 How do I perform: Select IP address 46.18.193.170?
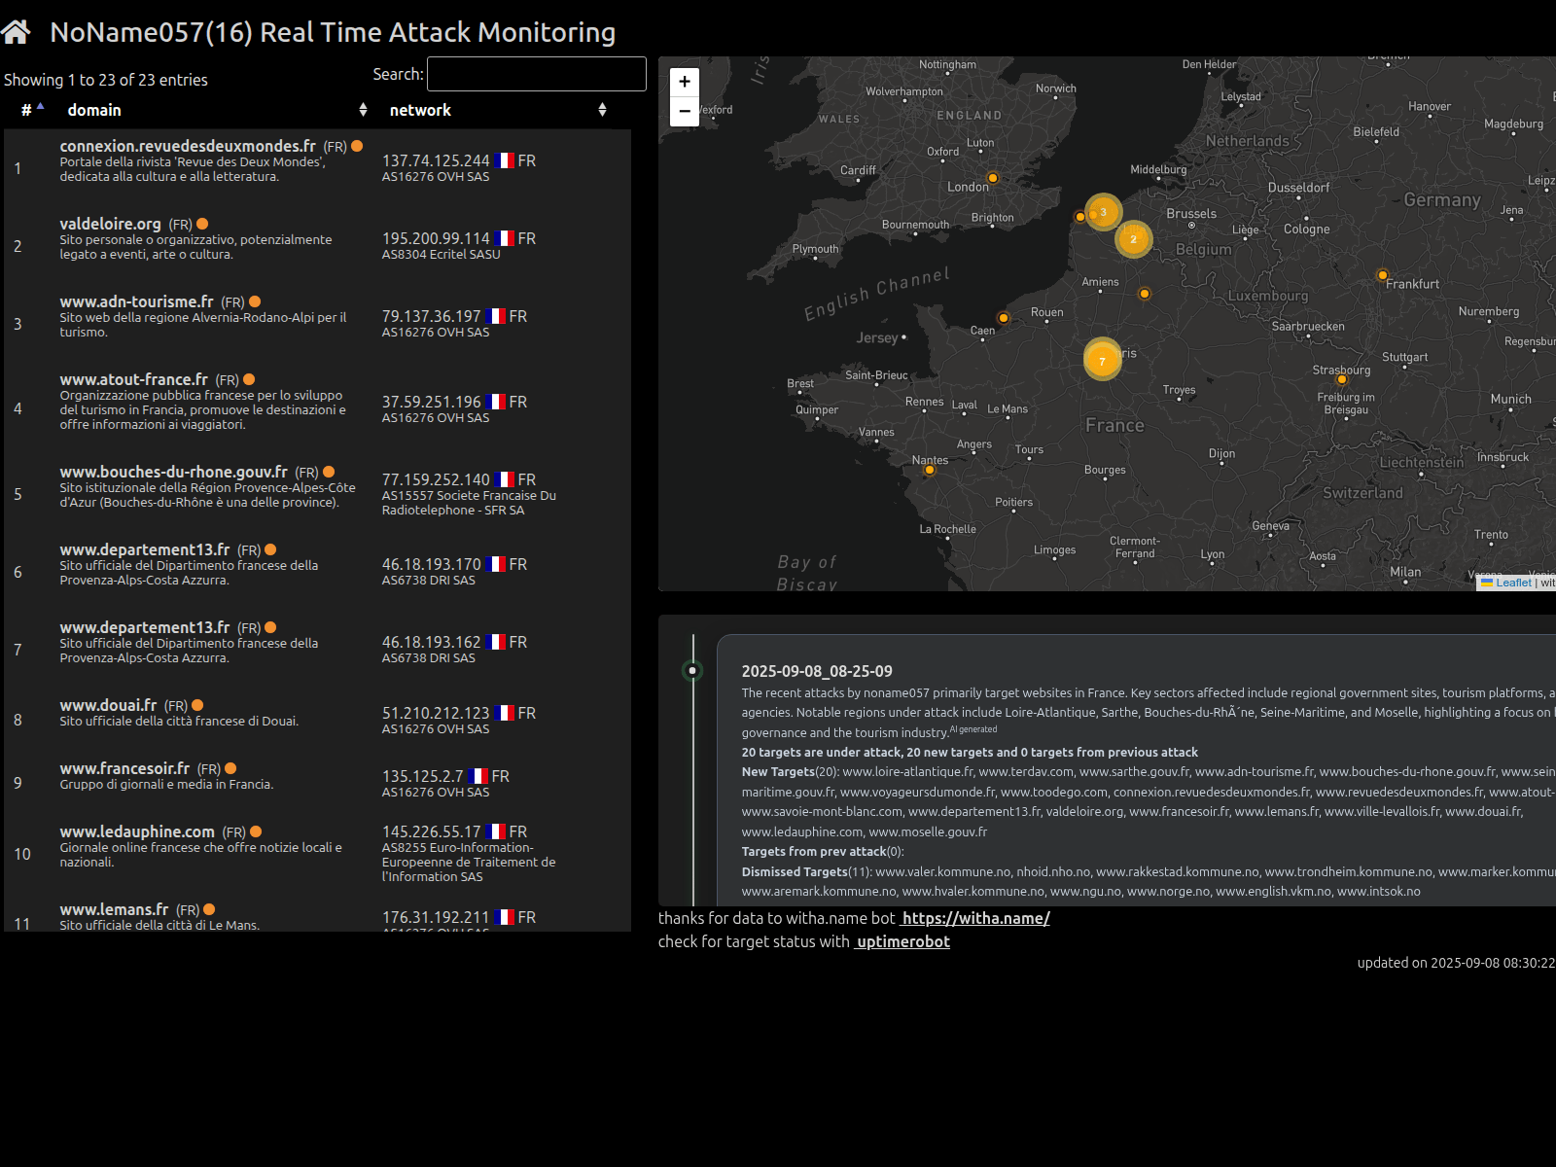(x=432, y=564)
